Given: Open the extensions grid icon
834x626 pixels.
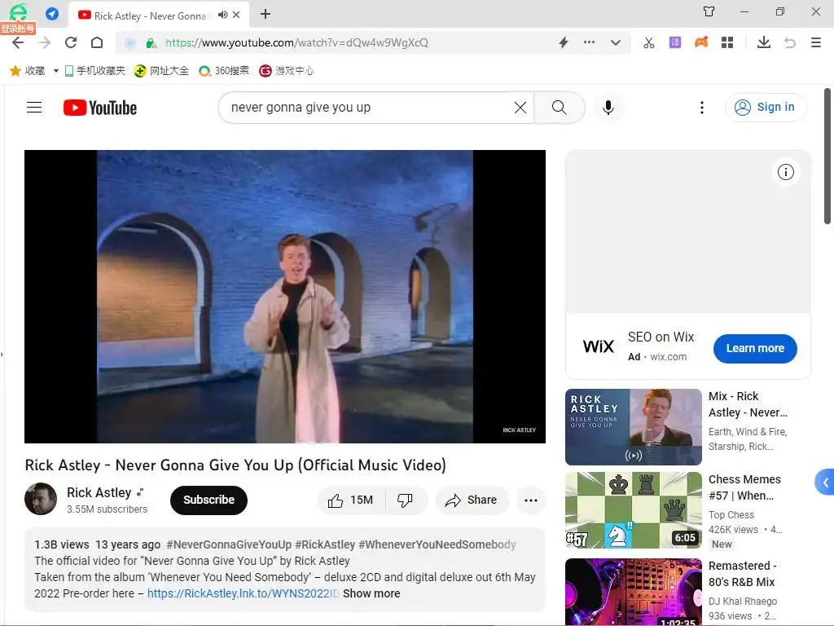Looking at the screenshot, I should coord(727,42).
